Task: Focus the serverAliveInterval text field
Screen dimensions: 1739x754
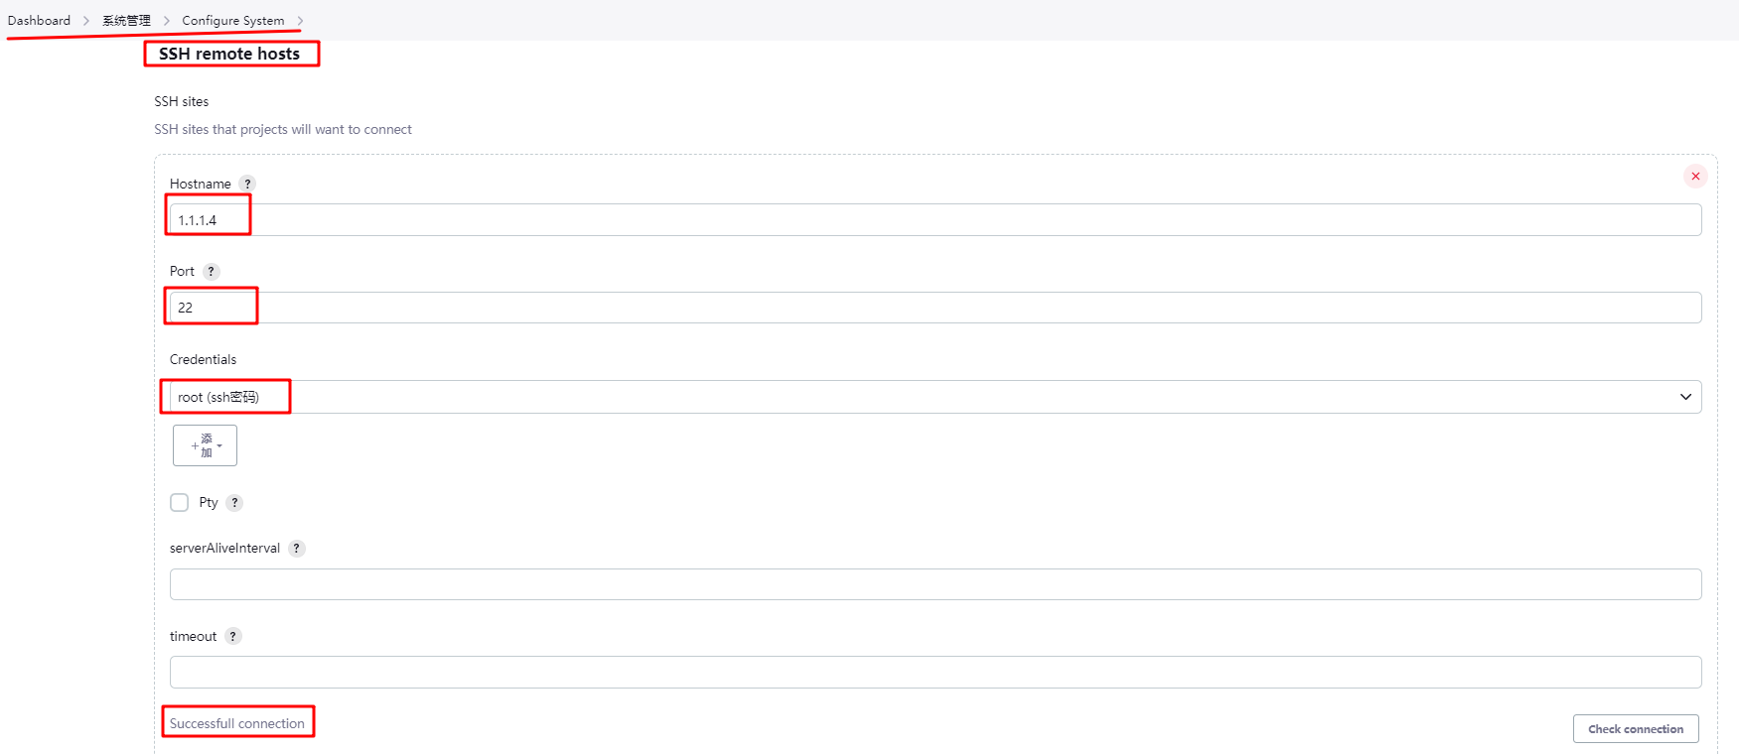Action: (x=934, y=584)
